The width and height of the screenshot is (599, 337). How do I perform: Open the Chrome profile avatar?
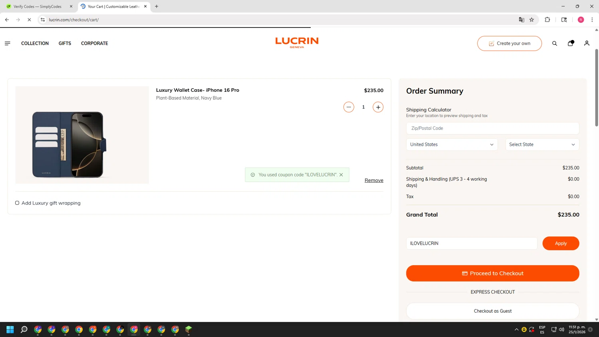click(x=581, y=20)
